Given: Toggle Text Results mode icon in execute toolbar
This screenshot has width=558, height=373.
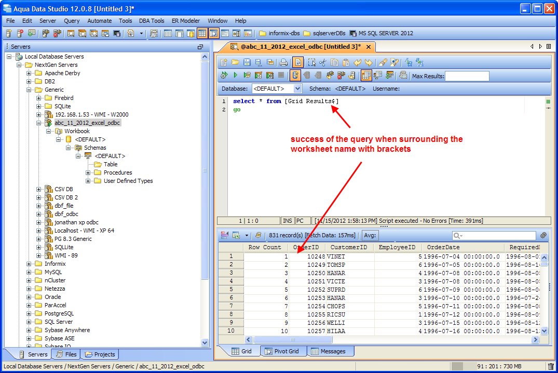Looking at the screenshot, I should coord(378,75).
